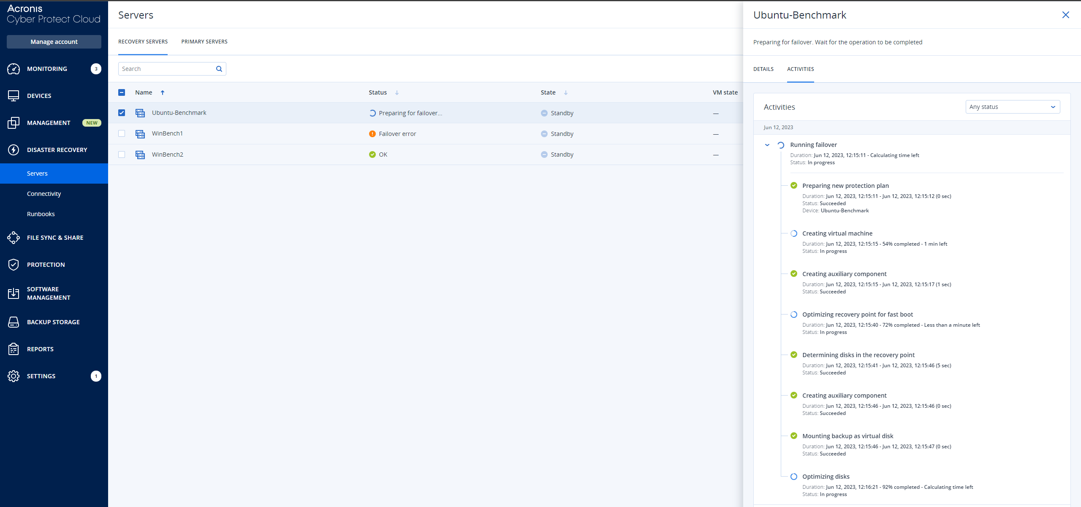Click the Protection shield icon
The height and width of the screenshot is (507, 1081).
[x=14, y=265]
